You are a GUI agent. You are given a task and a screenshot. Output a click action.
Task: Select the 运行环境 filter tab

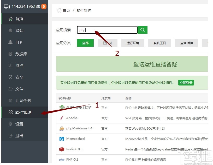point(133,43)
